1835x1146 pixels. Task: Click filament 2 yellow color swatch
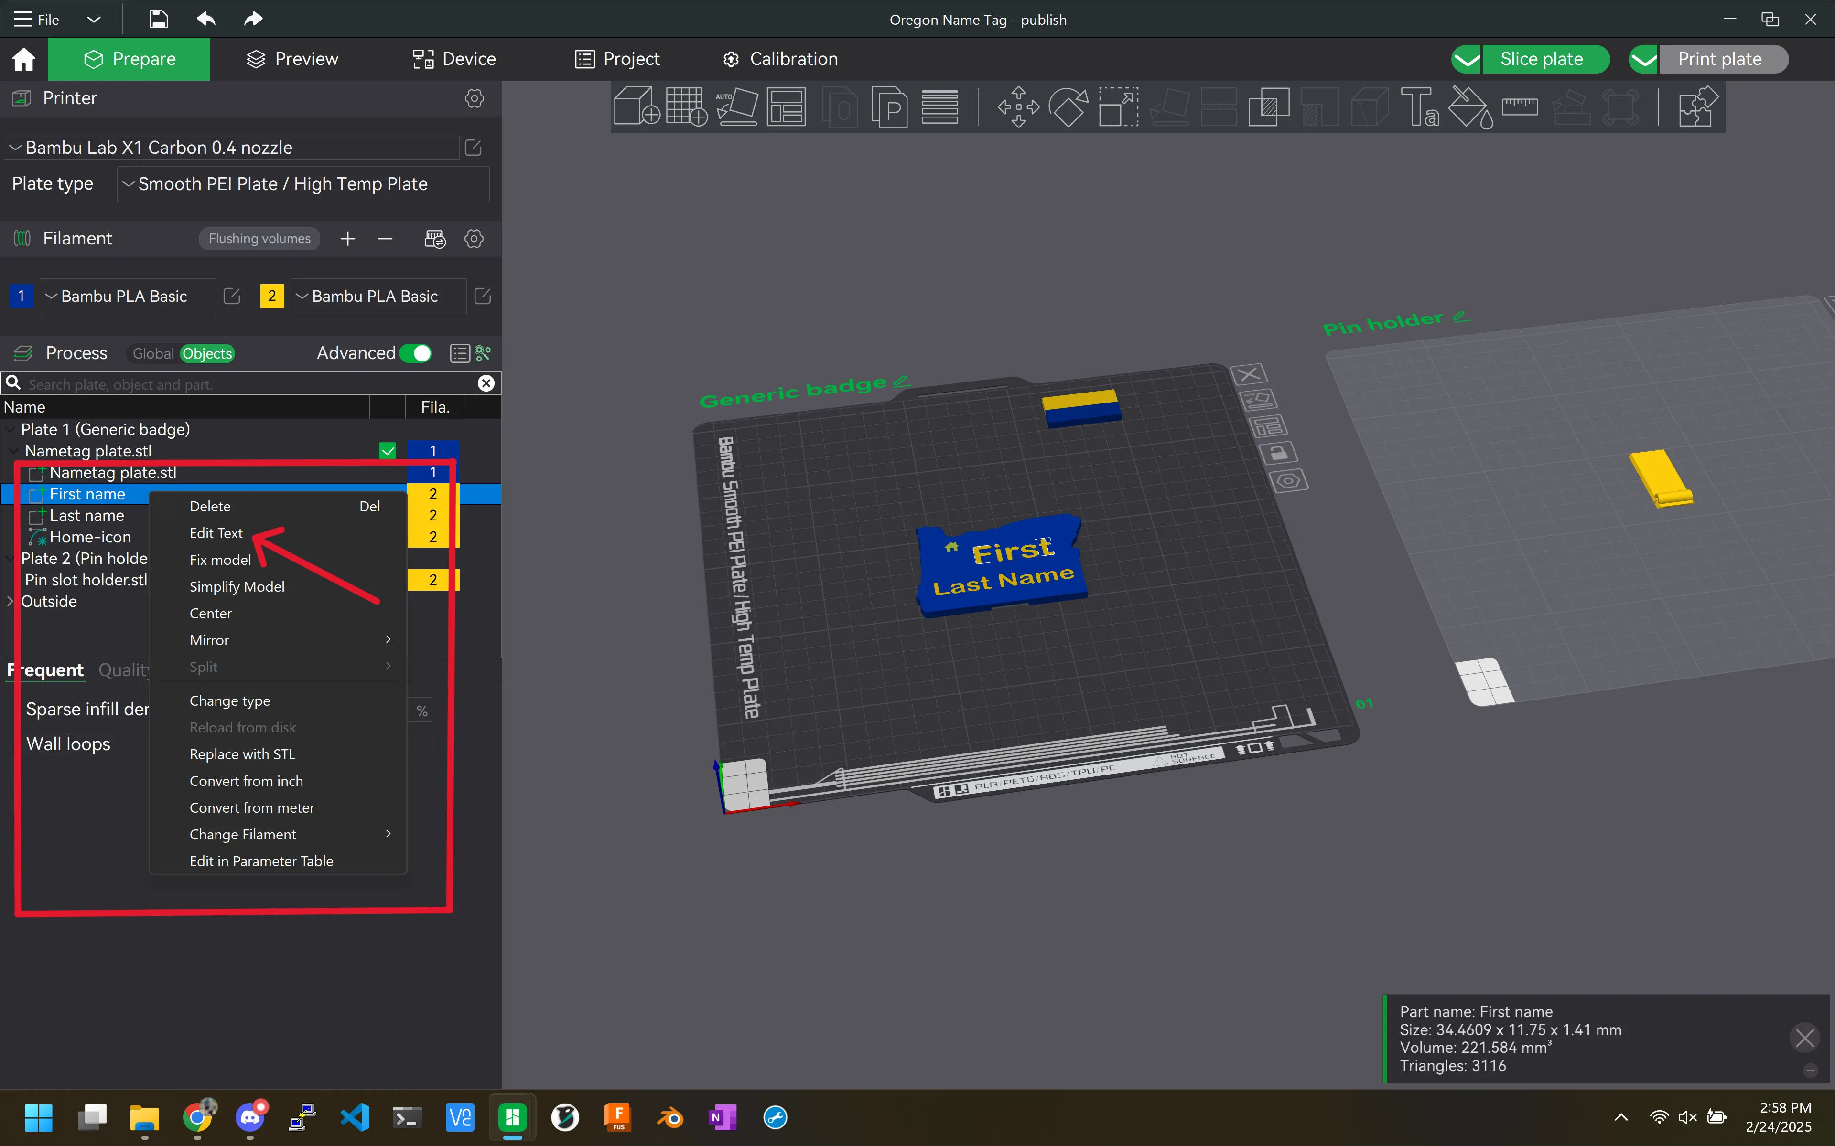[x=271, y=297]
